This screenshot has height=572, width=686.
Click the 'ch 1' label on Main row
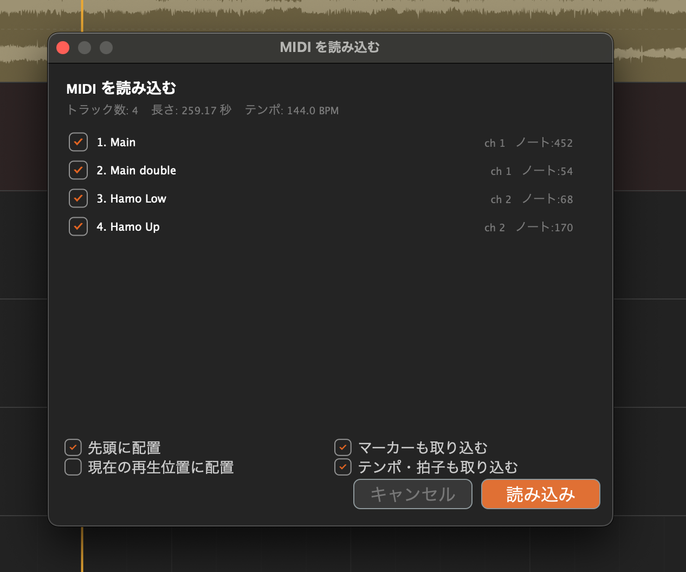click(x=495, y=143)
